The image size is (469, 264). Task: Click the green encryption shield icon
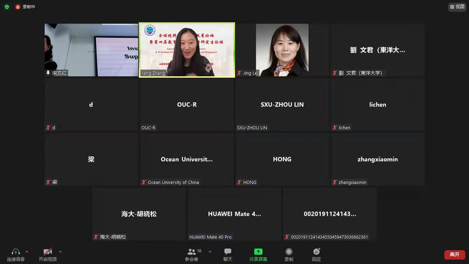(7, 7)
